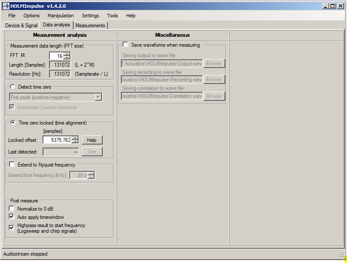
Task: Decrease FFT M with the down arrow
Action: pyautogui.click(x=67, y=58)
